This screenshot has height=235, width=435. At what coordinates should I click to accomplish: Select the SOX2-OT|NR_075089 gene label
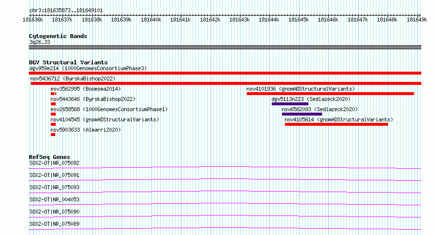coord(54,224)
